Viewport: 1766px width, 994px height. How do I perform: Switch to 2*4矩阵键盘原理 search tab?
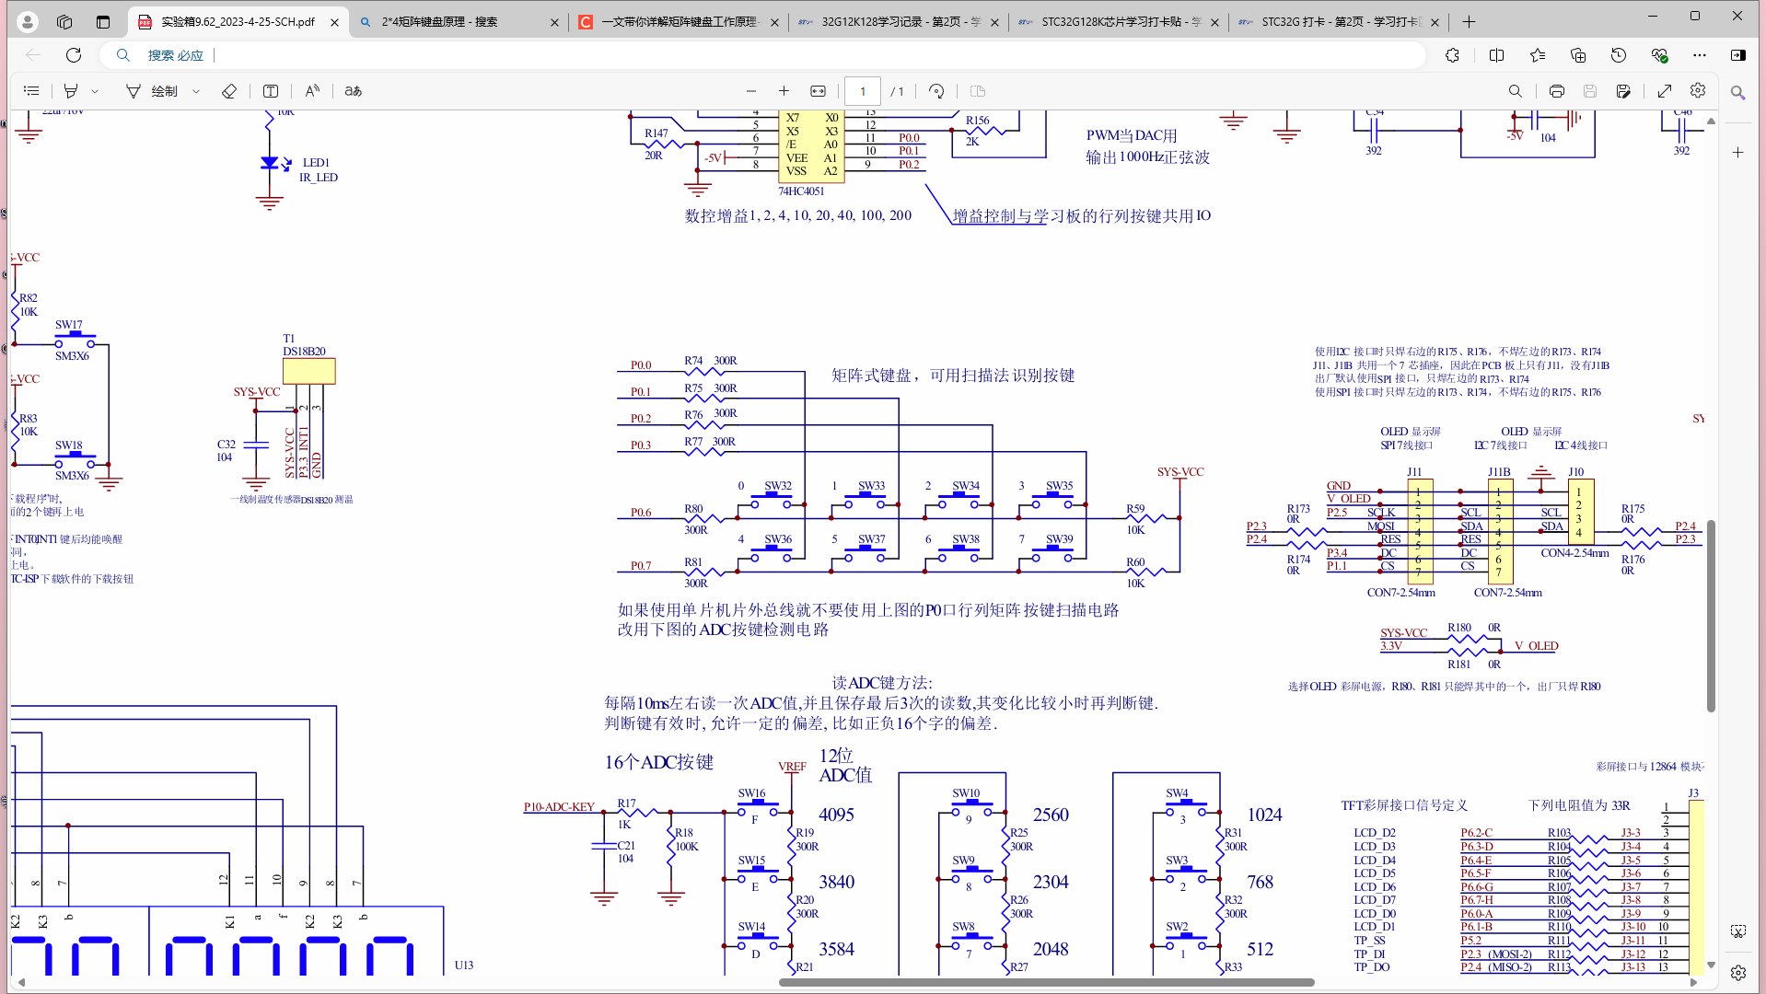coord(459,22)
